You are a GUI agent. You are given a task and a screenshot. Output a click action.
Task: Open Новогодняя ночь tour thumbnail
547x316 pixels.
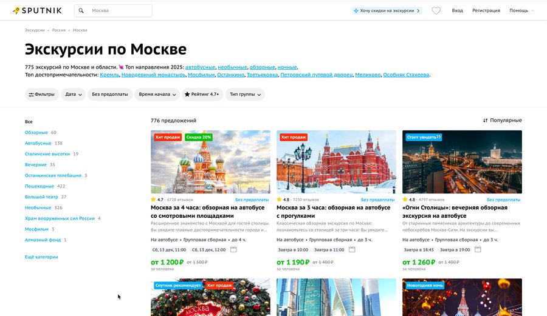[x=463, y=297]
